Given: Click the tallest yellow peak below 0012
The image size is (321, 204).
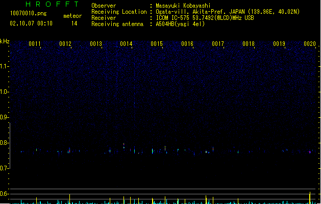Looking at the screenshot, I should [x=69, y=199].
